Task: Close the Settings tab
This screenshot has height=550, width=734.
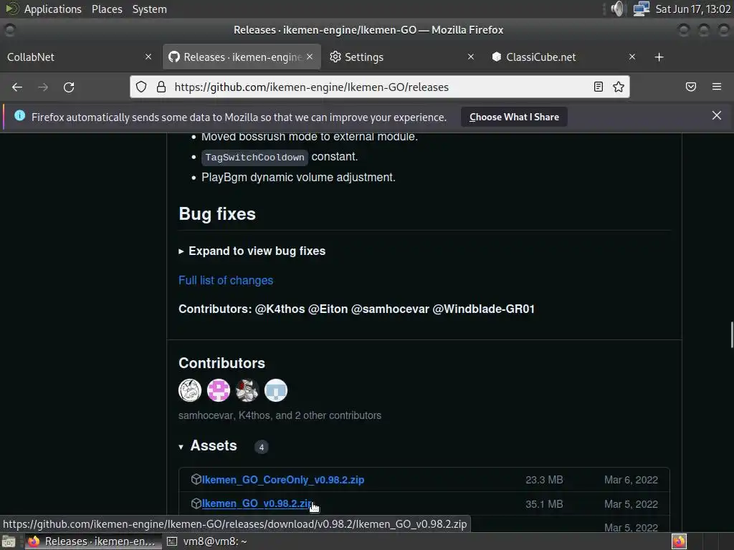Action: click(471, 57)
